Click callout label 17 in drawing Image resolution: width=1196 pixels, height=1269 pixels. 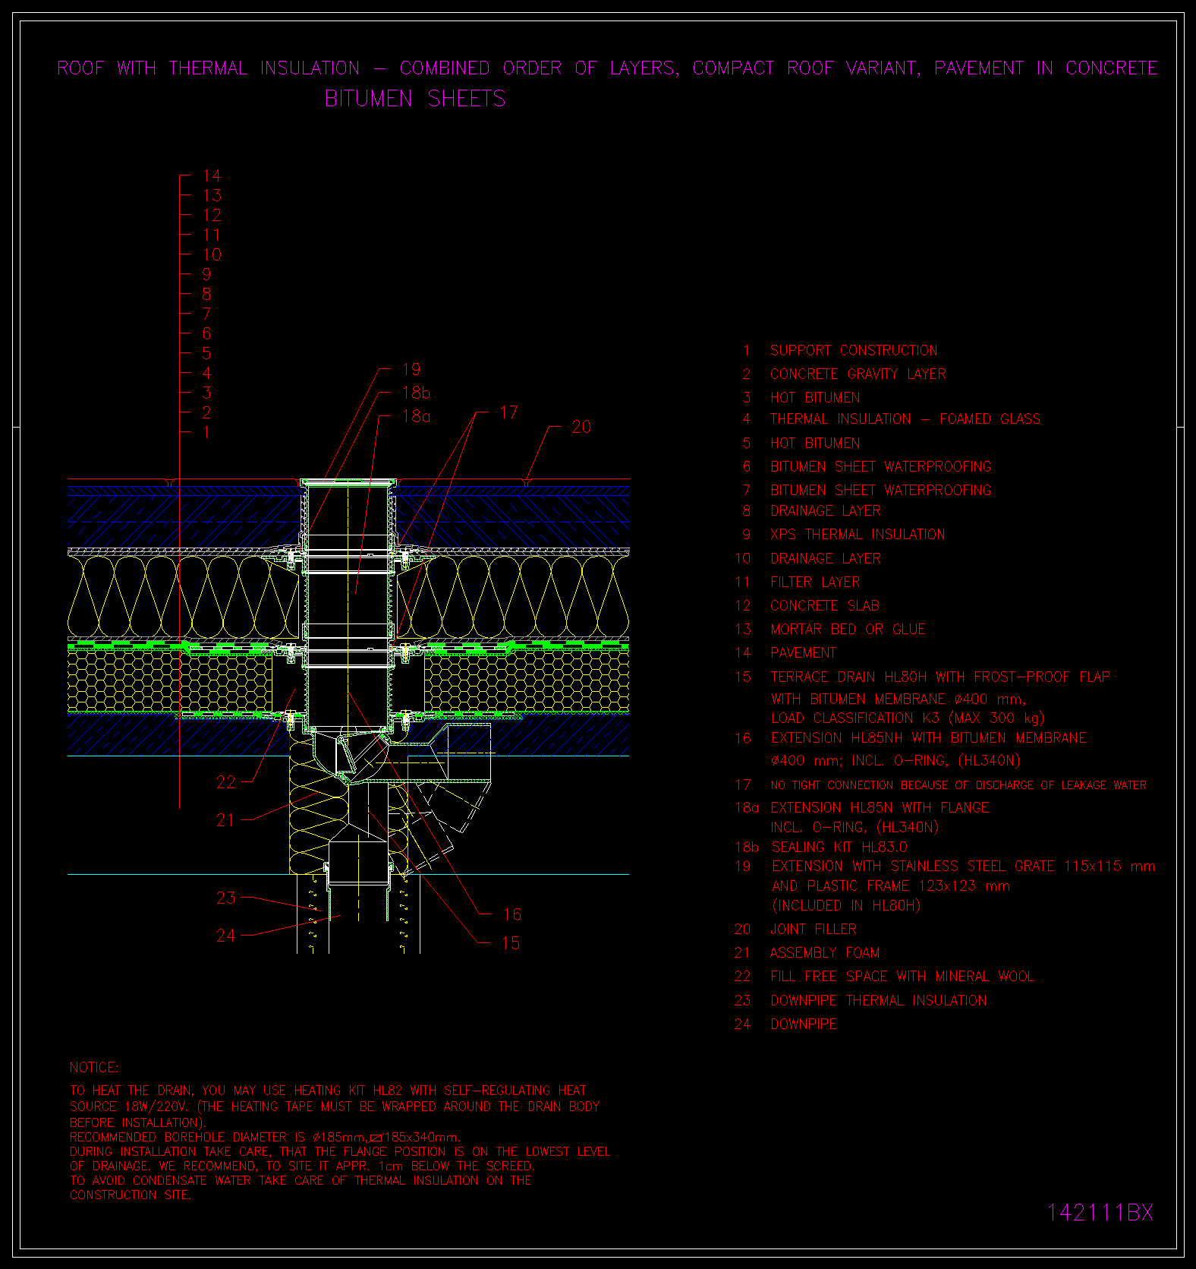[x=509, y=412]
